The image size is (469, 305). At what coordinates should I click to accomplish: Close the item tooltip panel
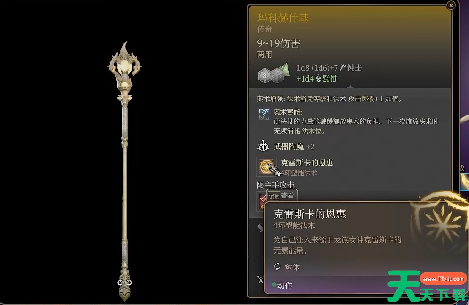coord(451,5)
